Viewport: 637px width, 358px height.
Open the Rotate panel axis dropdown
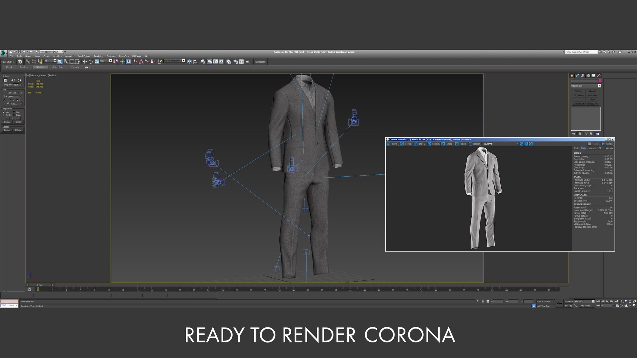pos(5,80)
